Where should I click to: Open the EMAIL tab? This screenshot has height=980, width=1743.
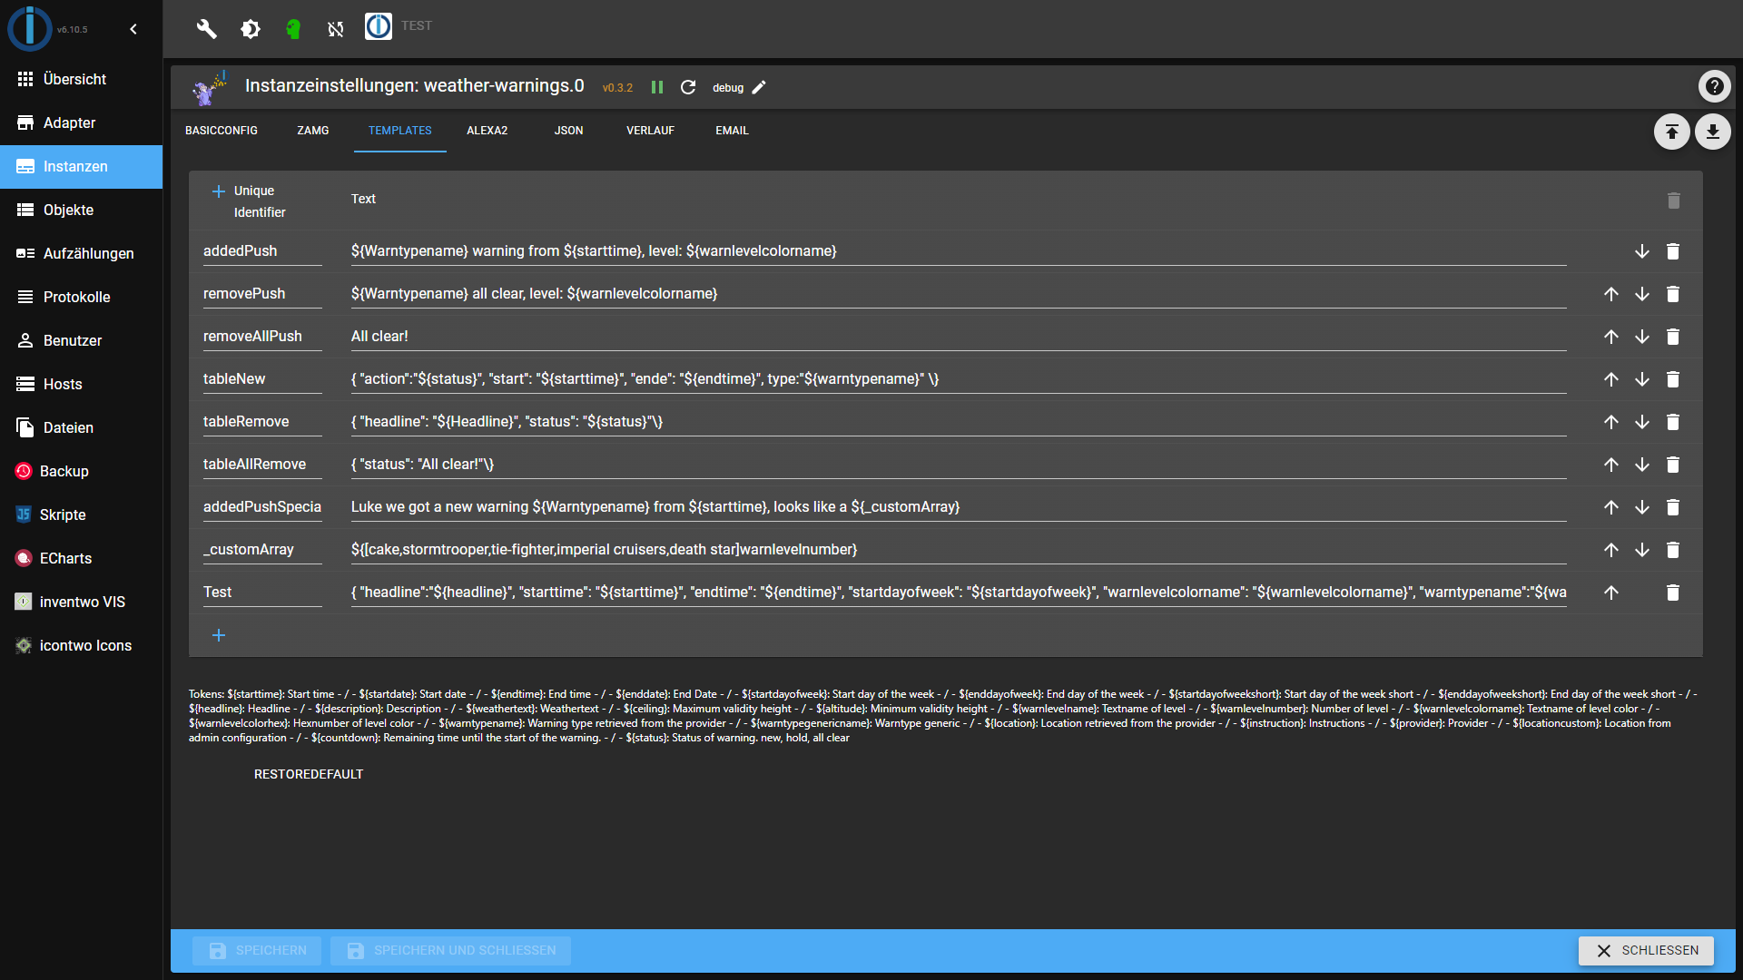pos(732,131)
